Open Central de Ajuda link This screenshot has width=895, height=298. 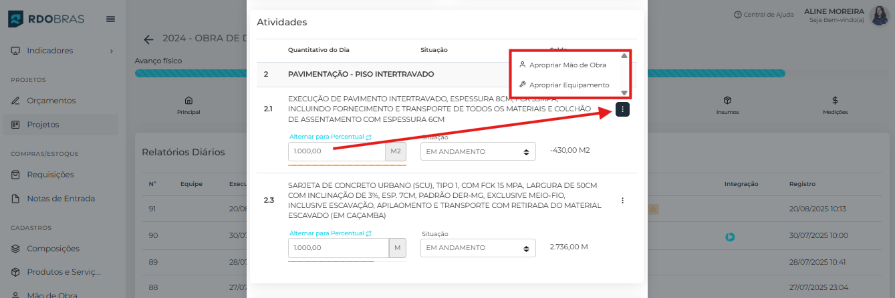point(765,15)
